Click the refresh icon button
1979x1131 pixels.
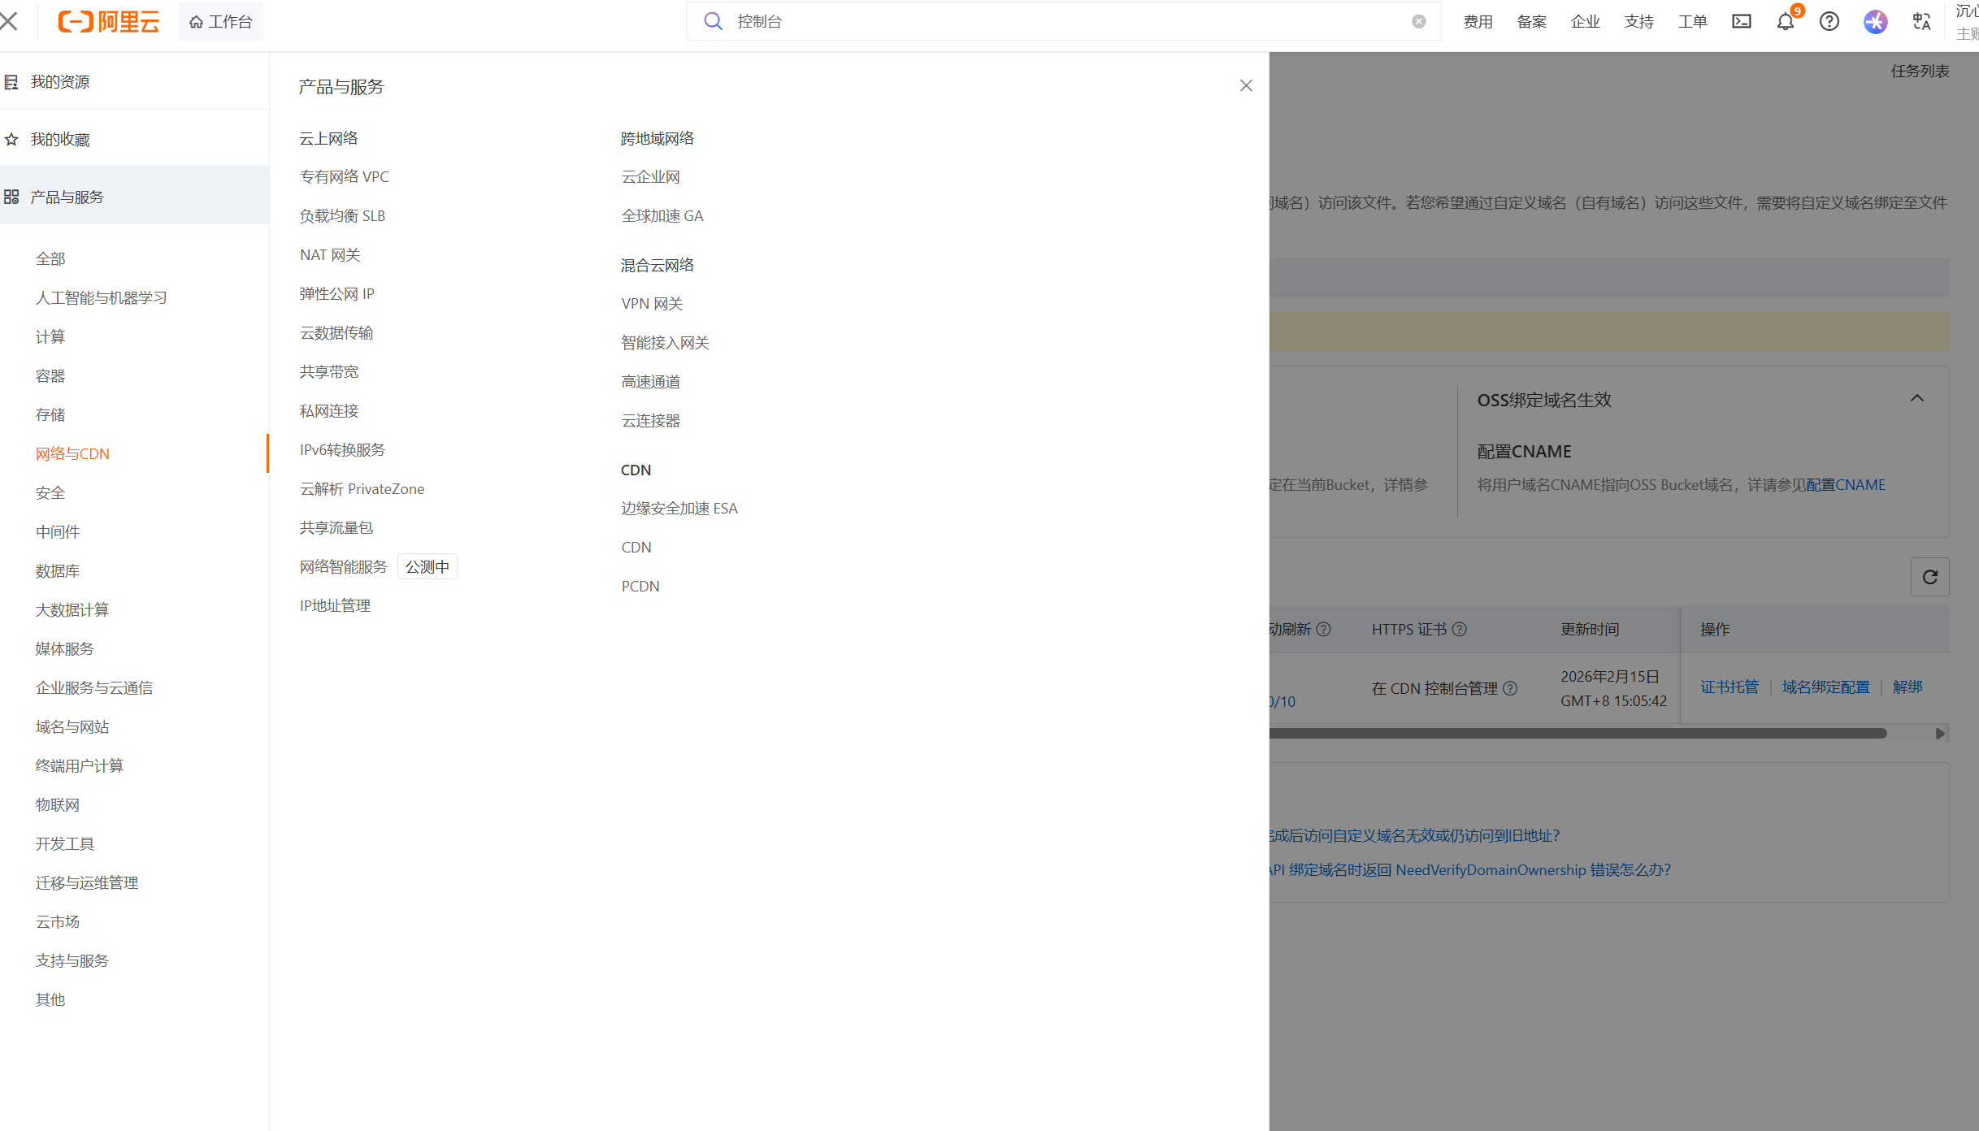1930,577
